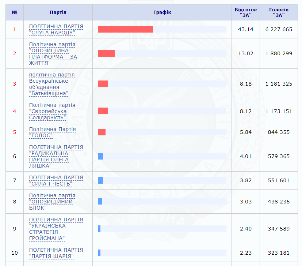Click the vote count 844 355

click(279, 132)
